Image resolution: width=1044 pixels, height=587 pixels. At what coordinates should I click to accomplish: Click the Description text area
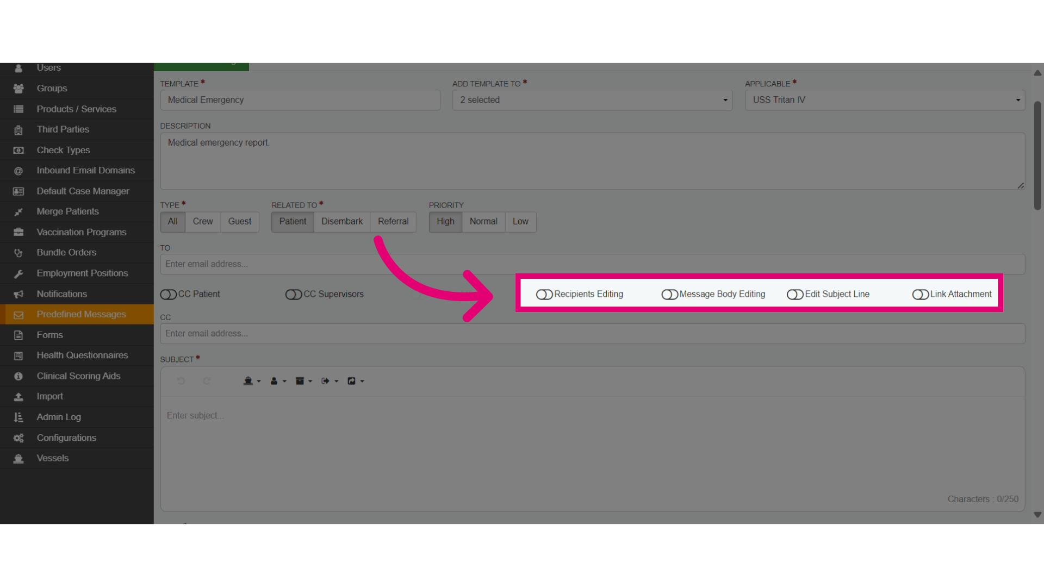(x=593, y=161)
